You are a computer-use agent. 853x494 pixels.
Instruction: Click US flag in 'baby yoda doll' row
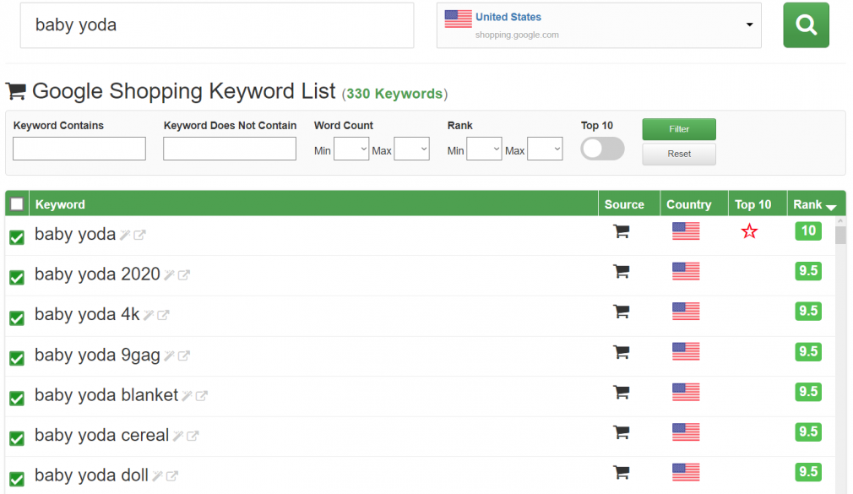tap(686, 472)
